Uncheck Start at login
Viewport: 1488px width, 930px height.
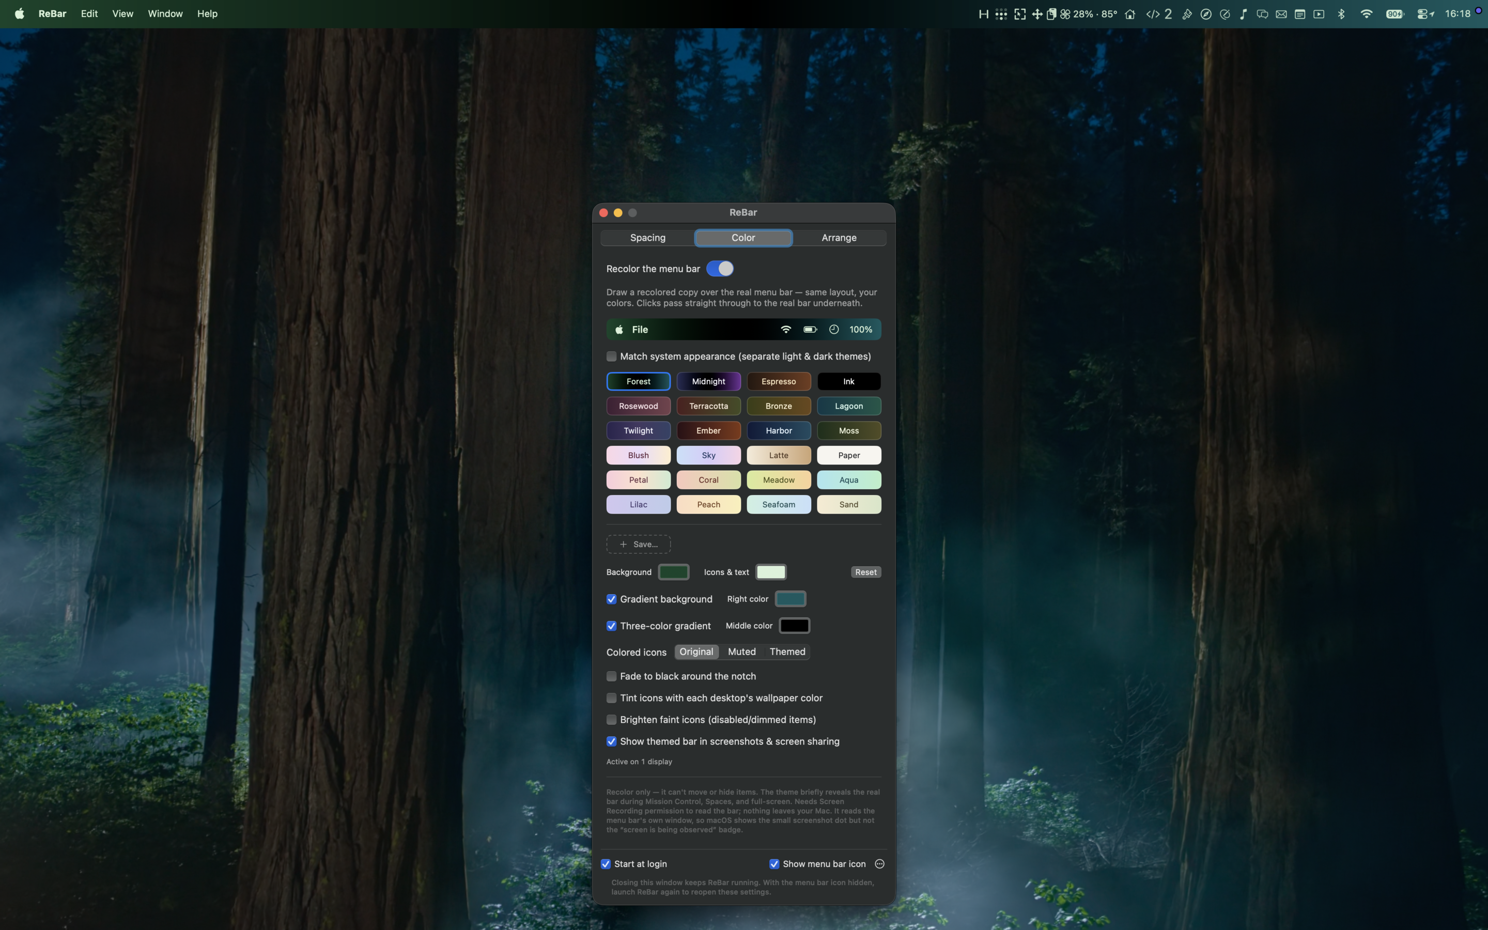coord(606,863)
